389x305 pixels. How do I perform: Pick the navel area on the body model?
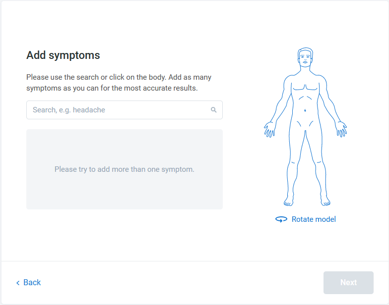305,110
